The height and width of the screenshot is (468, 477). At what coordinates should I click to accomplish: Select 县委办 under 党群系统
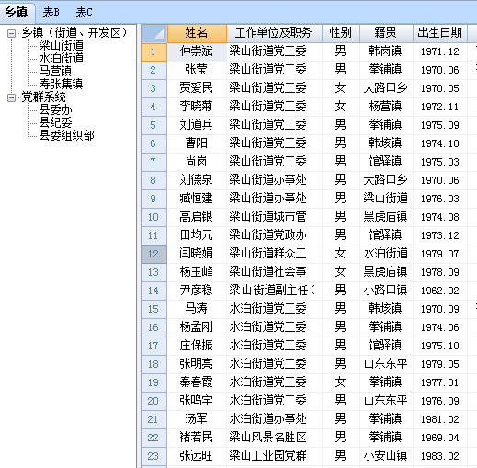tap(55, 109)
